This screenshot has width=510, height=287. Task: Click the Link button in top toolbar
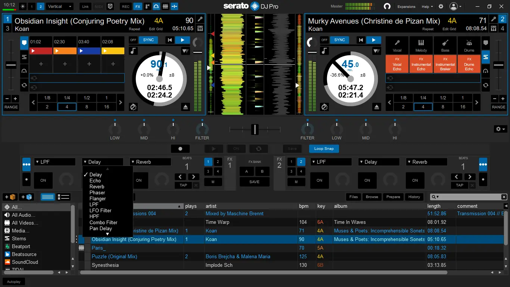coord(85,6)
